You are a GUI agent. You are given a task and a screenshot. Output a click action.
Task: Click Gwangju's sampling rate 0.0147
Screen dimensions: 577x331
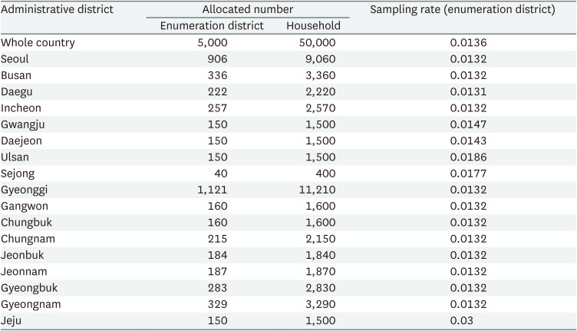coord(468,124)
